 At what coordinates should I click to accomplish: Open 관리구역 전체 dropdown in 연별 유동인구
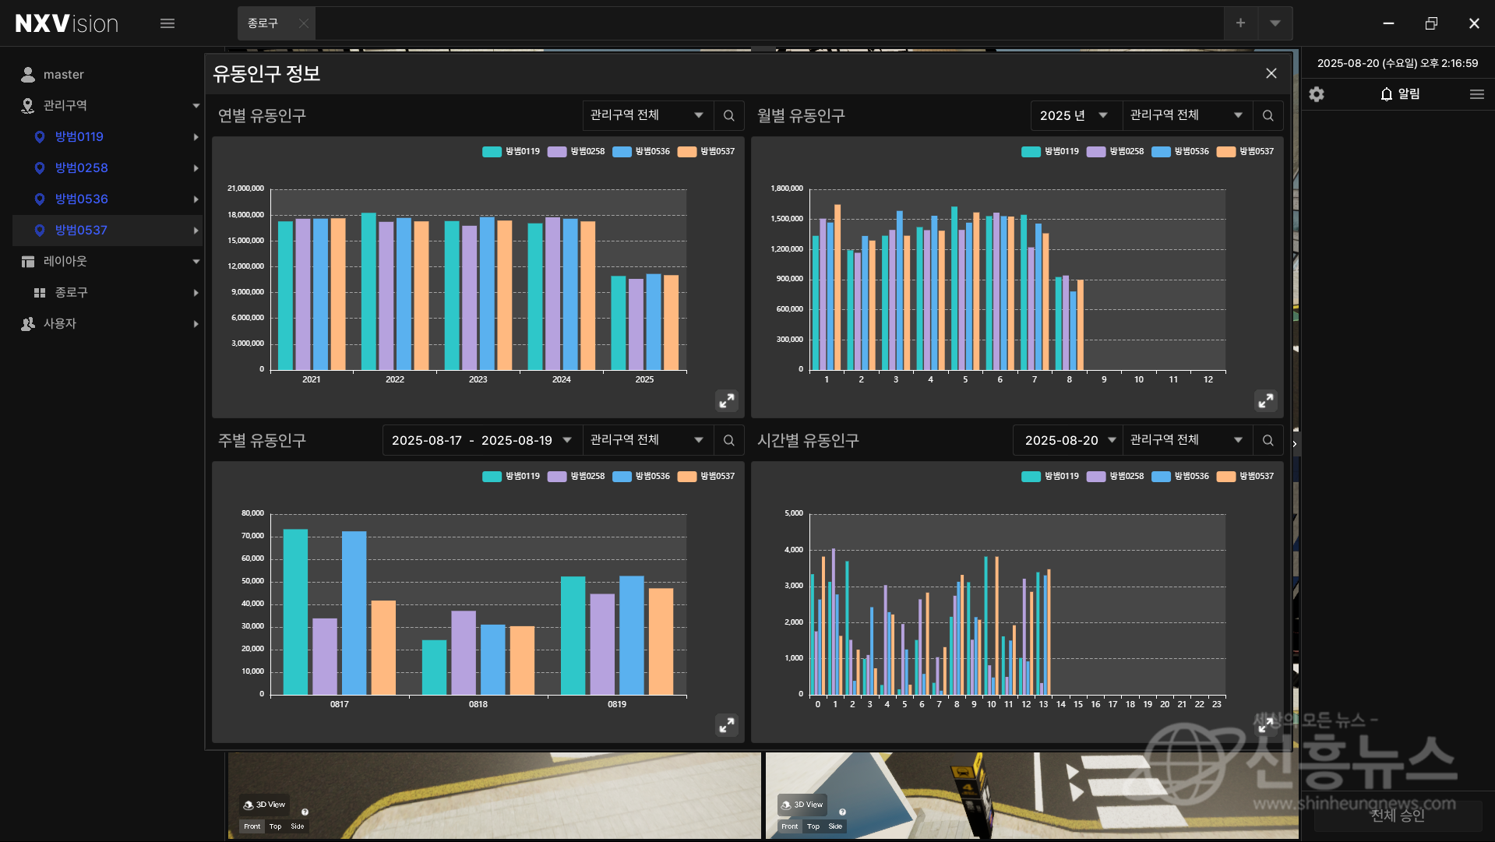point(646,115)
